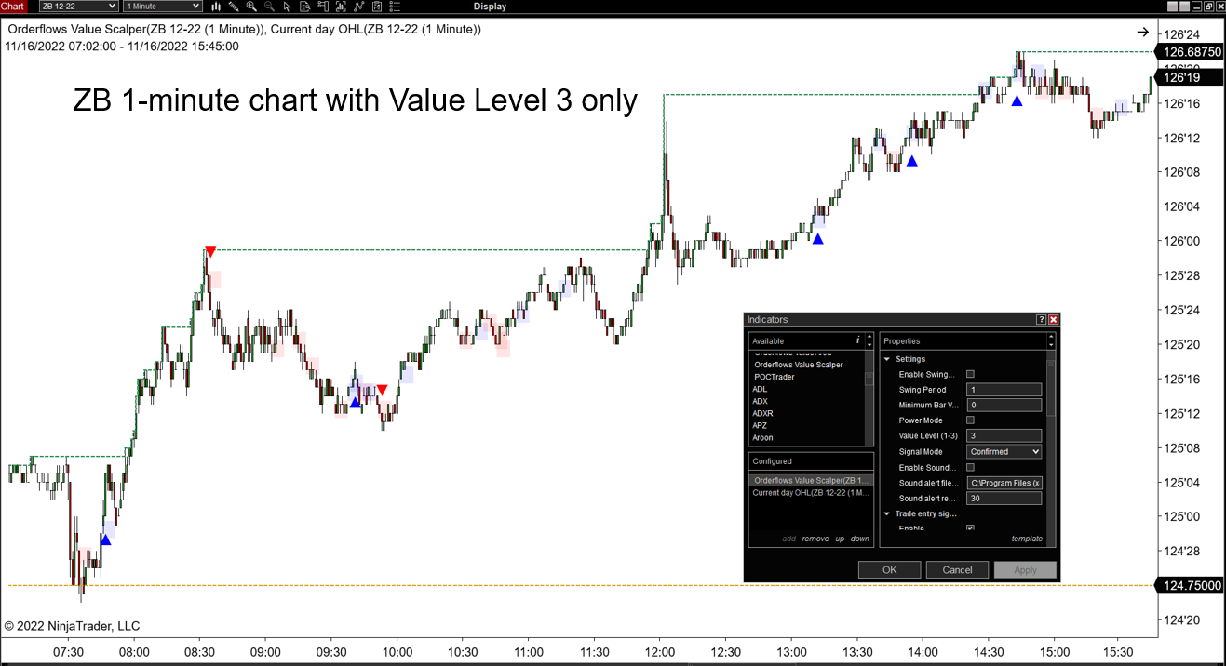Select the cursor pointer tool icon
This screenshot has height=666, width=1226.
[x=287, y=7]
